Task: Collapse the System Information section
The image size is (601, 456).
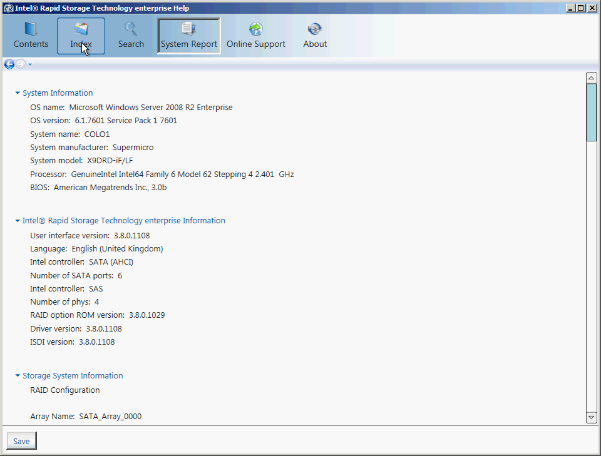Action: (x=18, y=93)
